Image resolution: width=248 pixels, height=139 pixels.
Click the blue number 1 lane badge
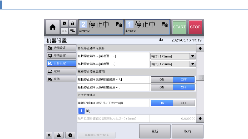[x=130, y=24]
